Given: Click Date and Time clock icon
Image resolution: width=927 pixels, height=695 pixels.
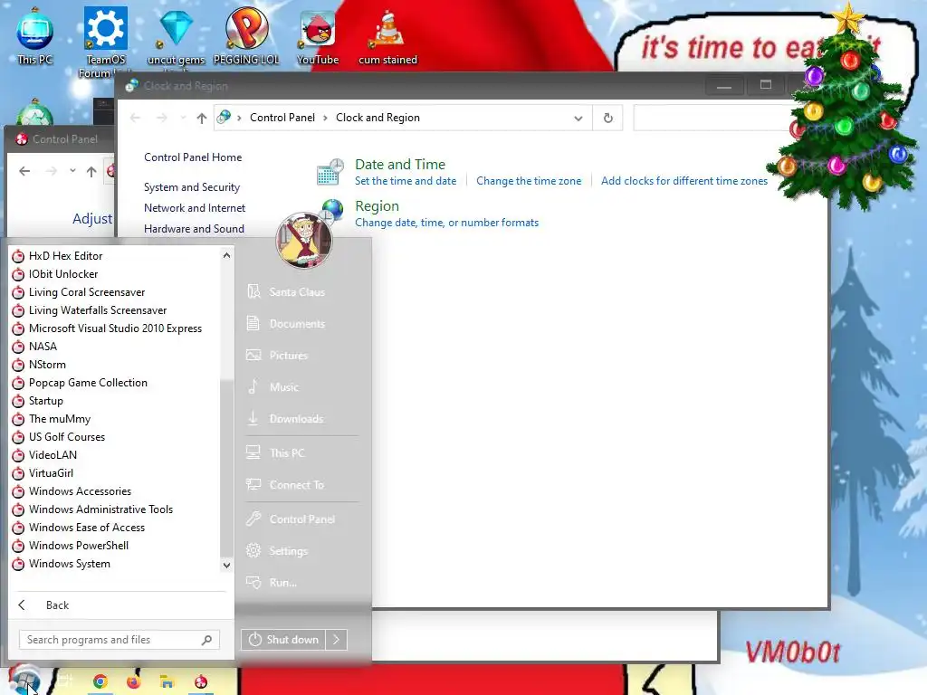Looking at the screenshot, I should (330, 172).
